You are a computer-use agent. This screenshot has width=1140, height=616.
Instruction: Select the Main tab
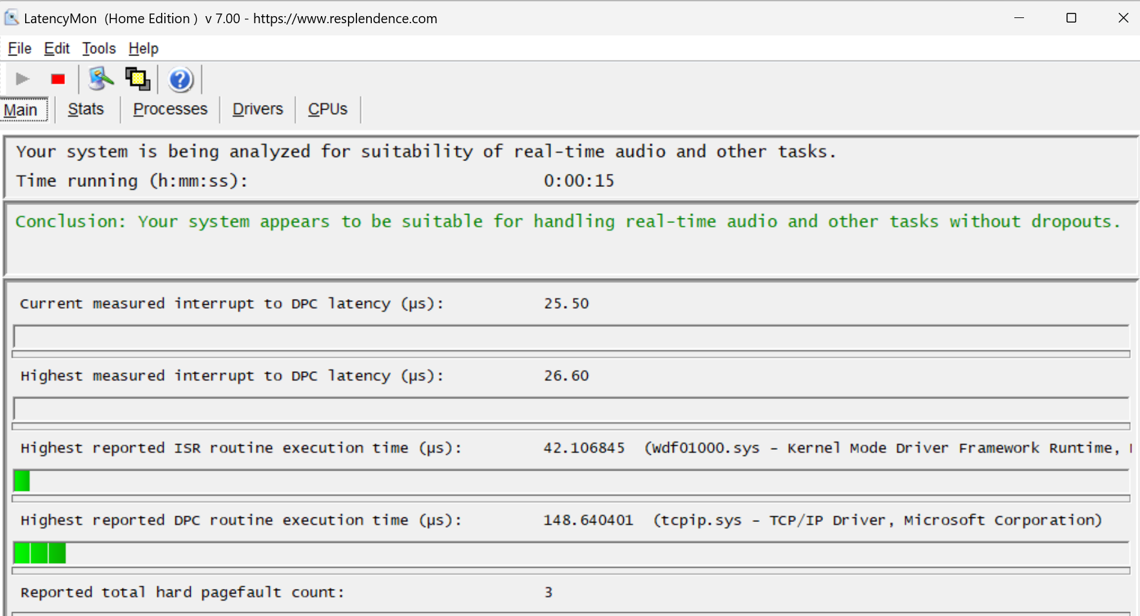pyautogui.click(x=21, y=110)
